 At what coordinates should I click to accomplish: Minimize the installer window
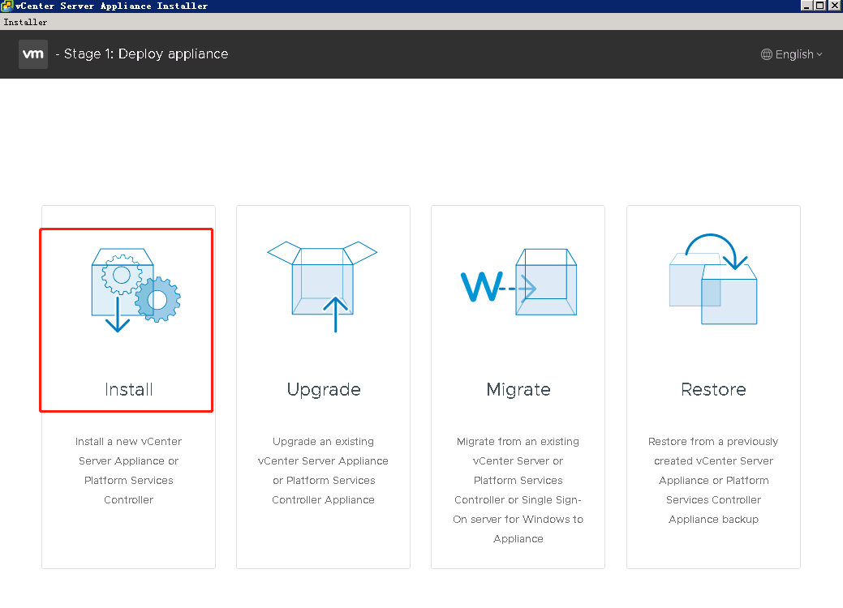pyautogui.click(x=806, y=6)
